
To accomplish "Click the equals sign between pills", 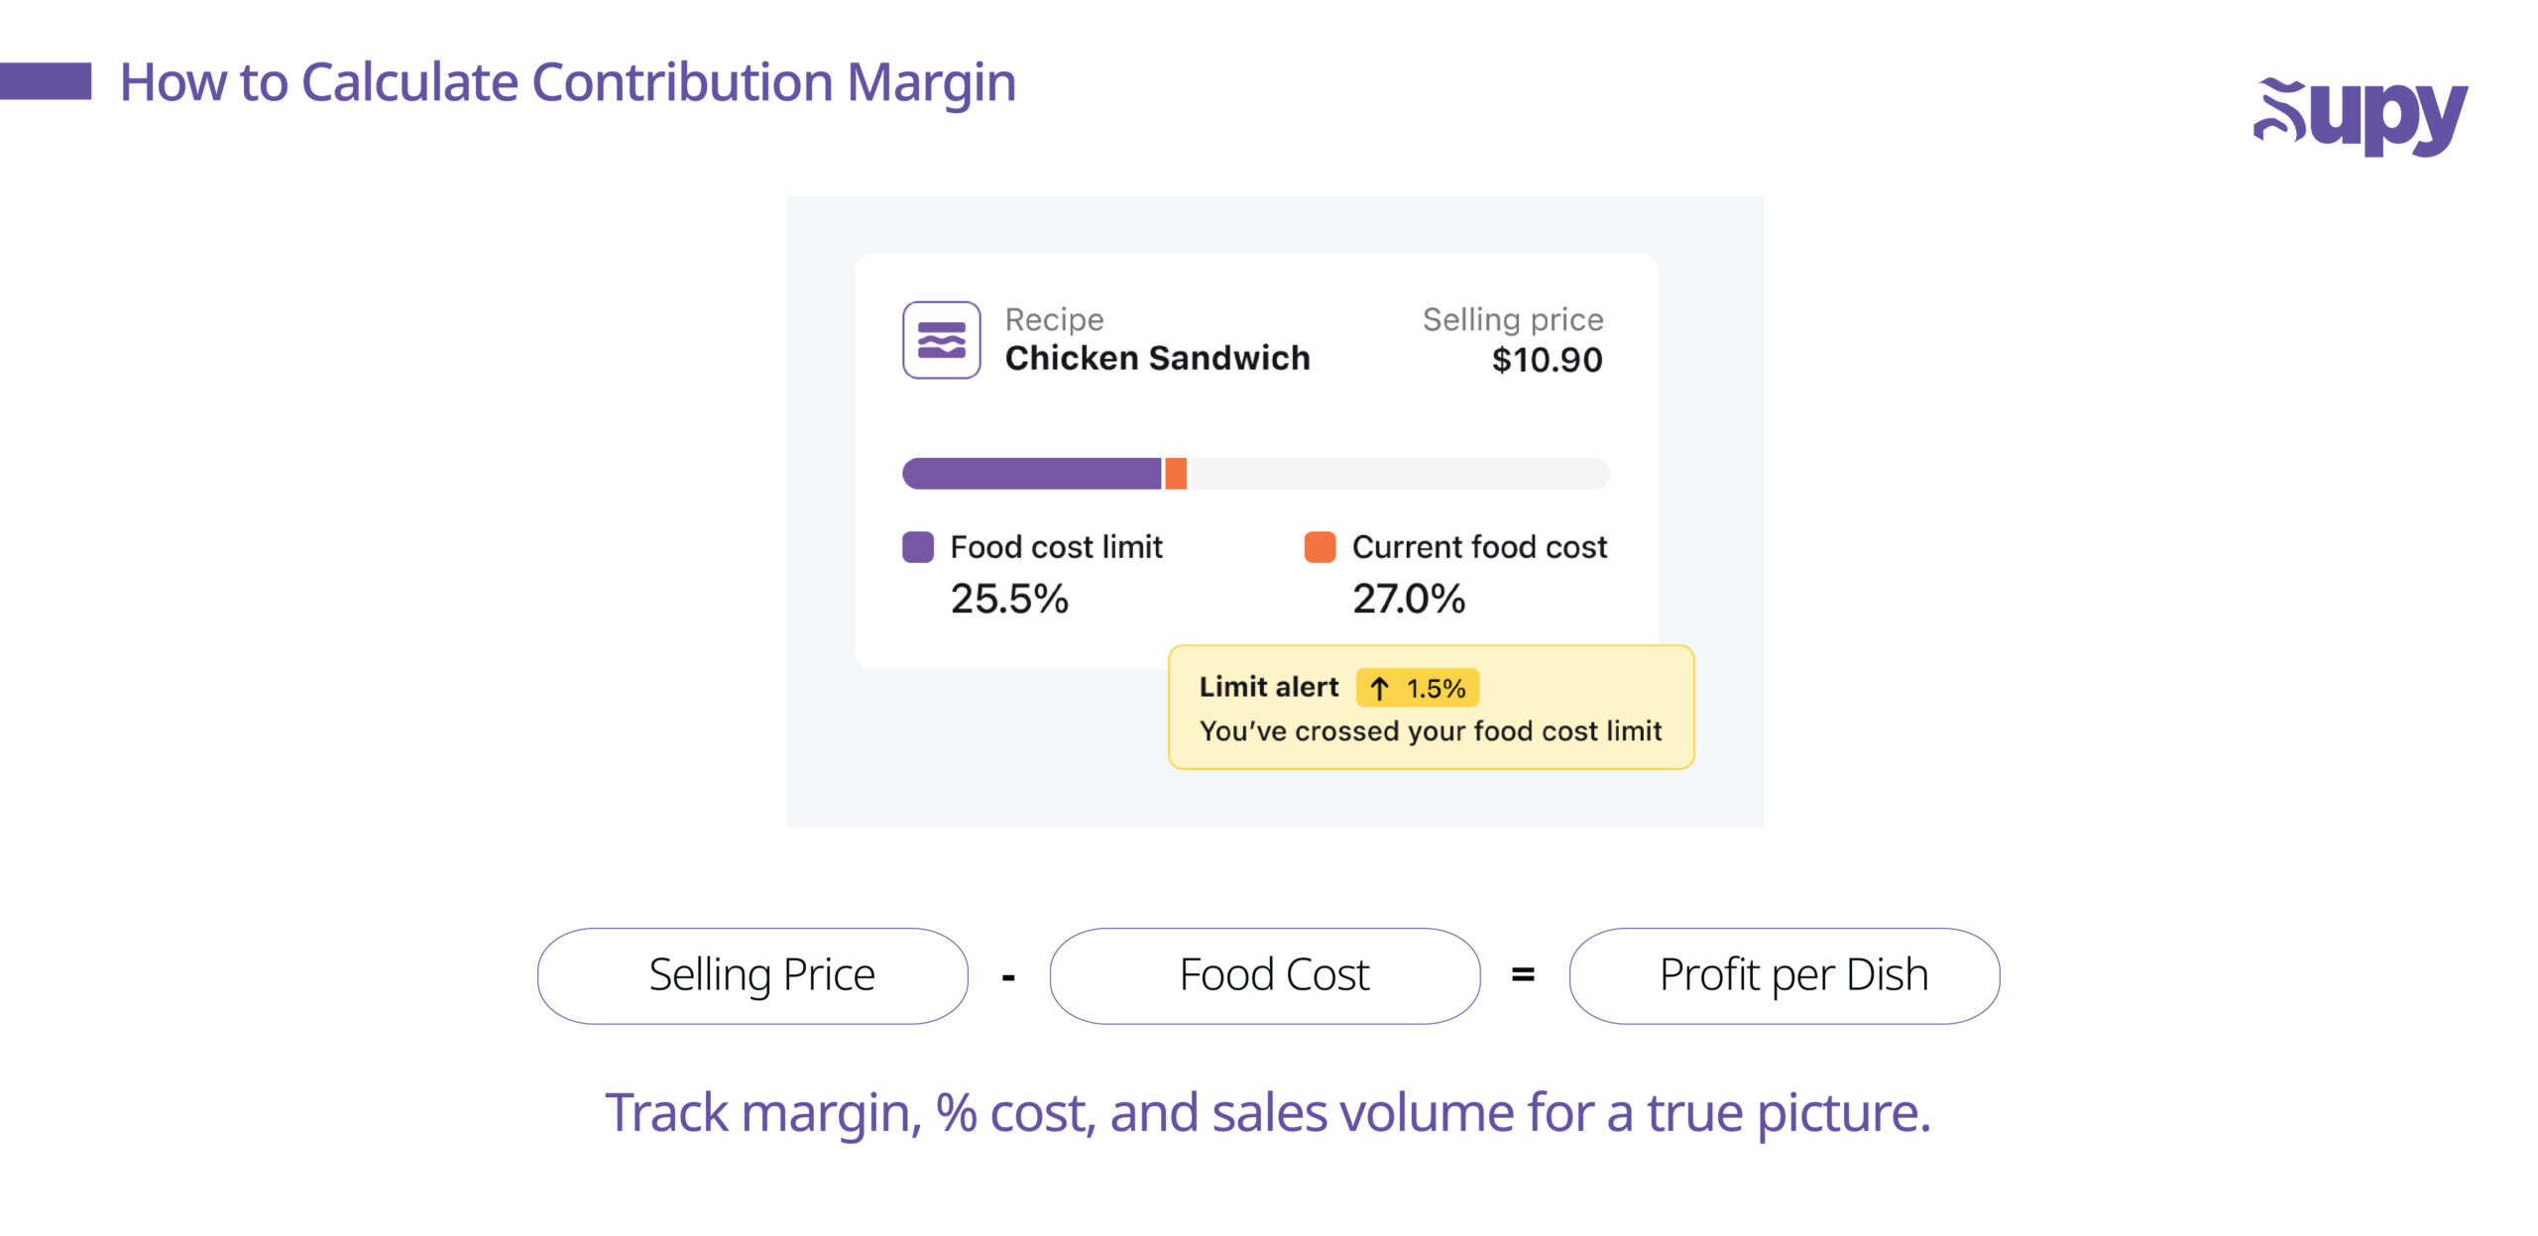I will point(1523,975).
